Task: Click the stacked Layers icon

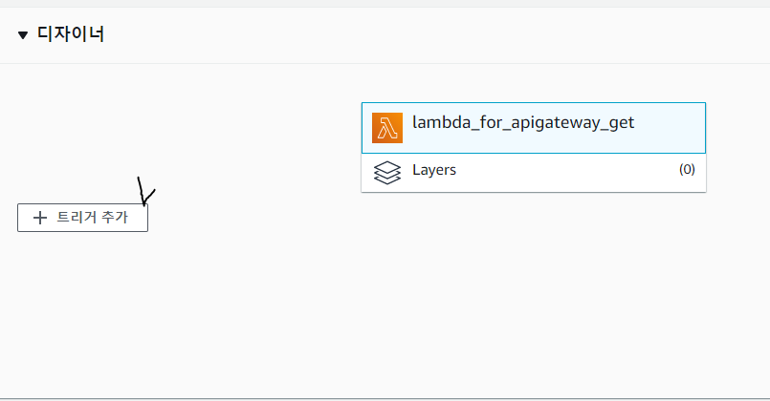Action: click(387, 173)
